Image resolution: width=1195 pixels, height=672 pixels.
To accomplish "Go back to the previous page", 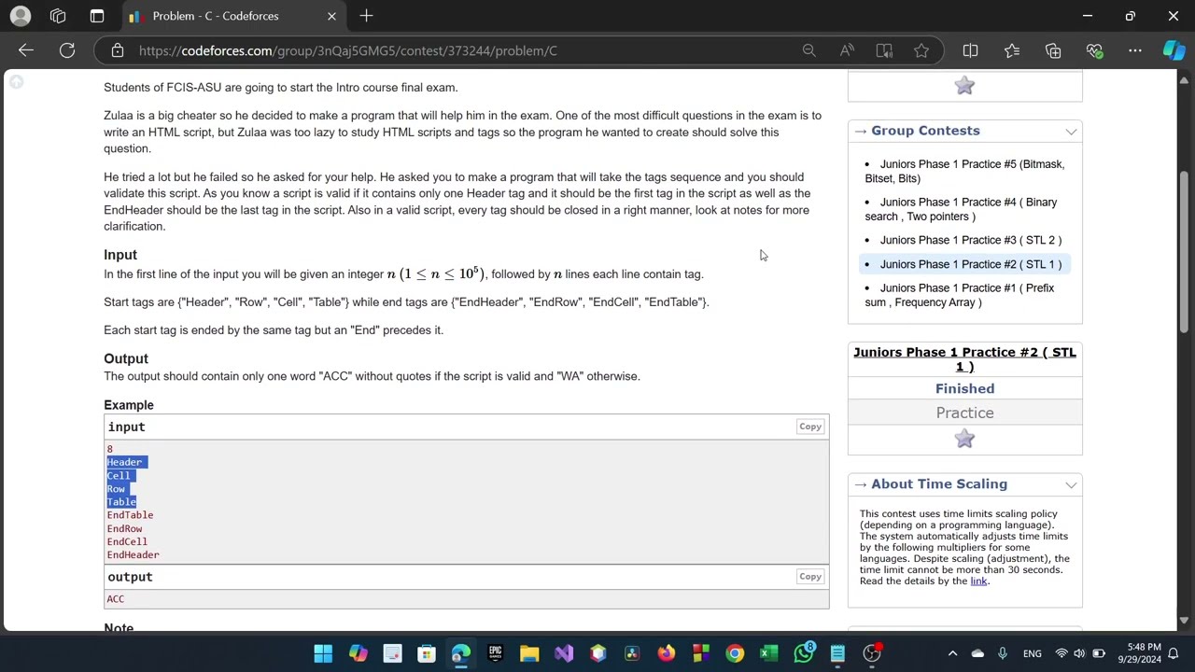I will coord(26,50).
